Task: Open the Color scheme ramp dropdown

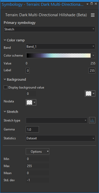Action: 60,56
